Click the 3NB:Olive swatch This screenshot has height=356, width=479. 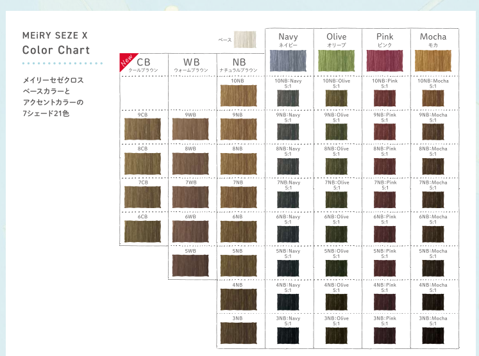tap(337, 336)
